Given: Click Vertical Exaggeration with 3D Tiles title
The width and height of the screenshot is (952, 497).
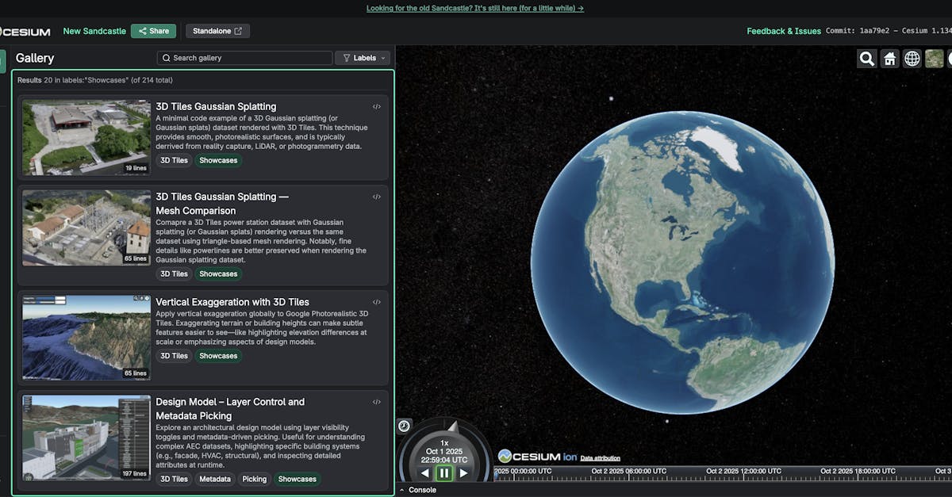Looking at the screenshot, I should 232,302.
